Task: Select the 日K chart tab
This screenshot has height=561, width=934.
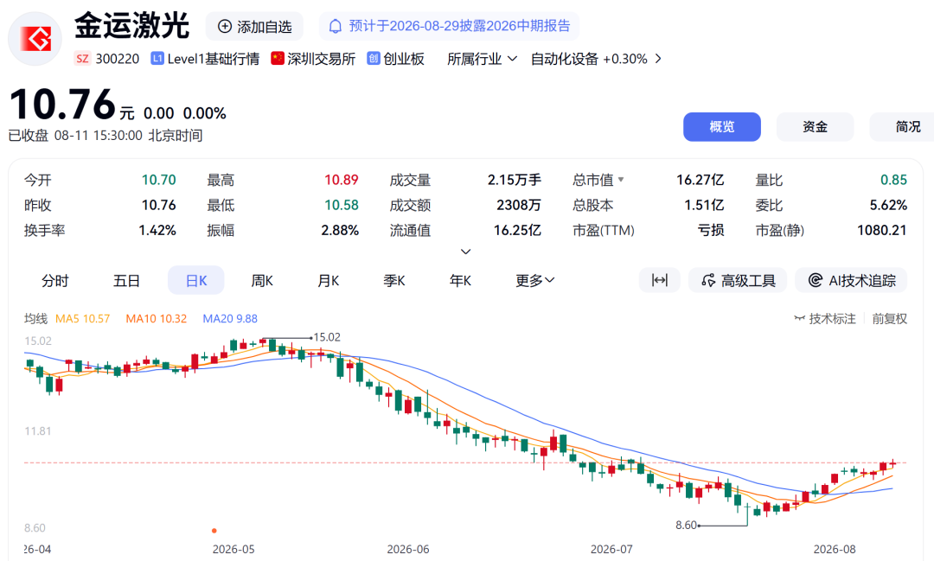Action: [196, 280]
